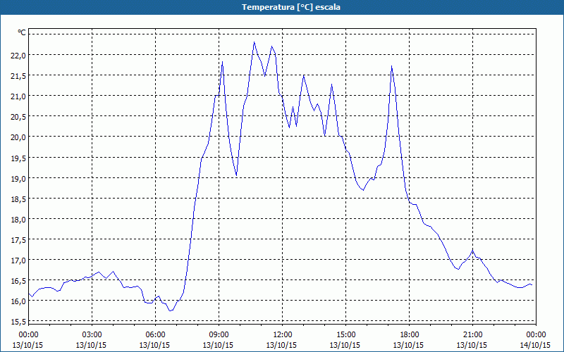The width and height of the screenshot is (564, 352).
Task: Click the 09:00 time axis label
Action: (219, 334)
